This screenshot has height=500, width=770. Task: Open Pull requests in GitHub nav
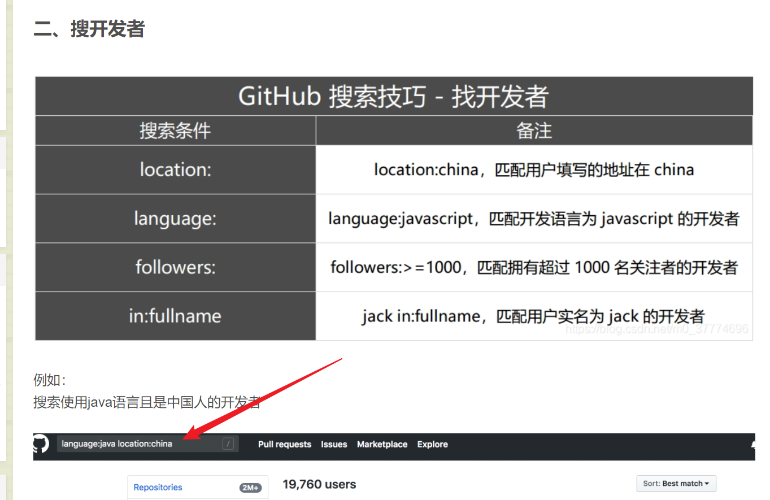285,444
